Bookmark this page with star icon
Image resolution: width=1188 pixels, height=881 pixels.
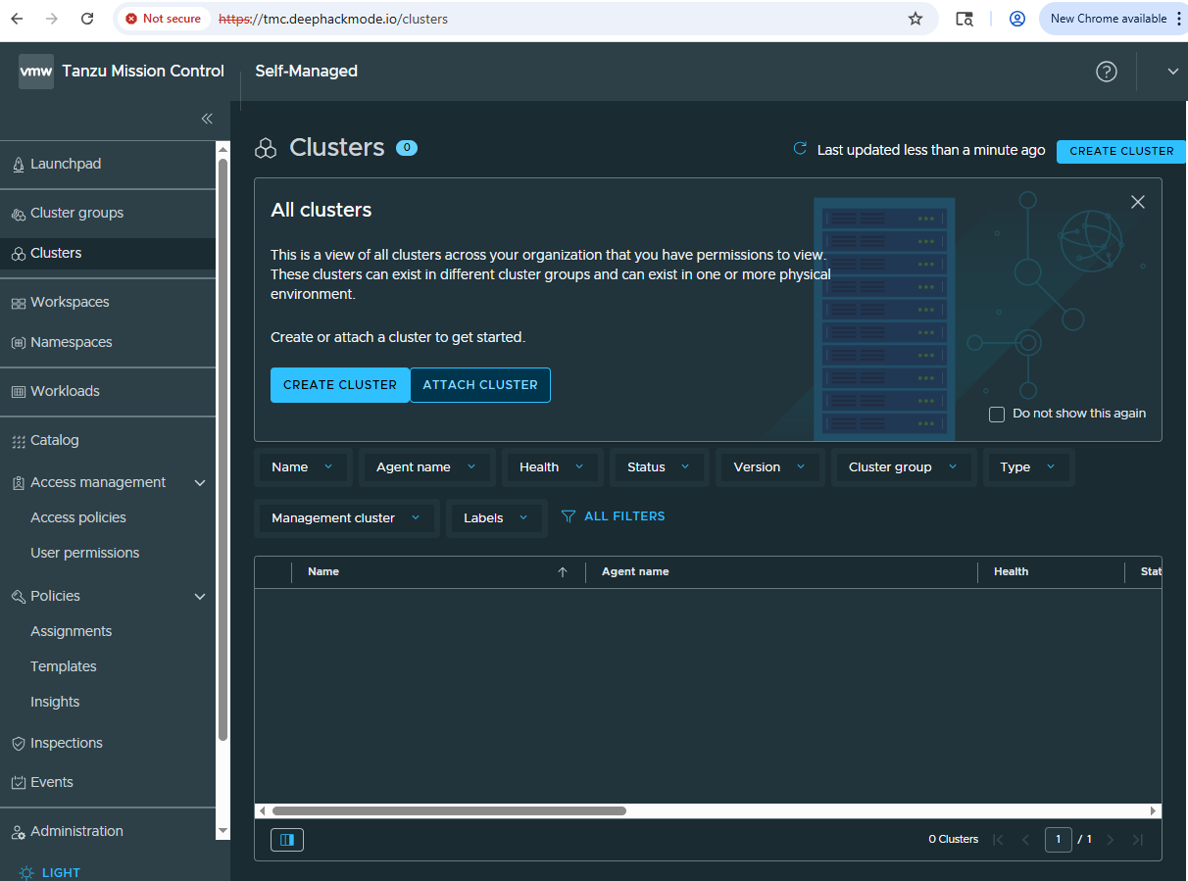click(916, 19)
